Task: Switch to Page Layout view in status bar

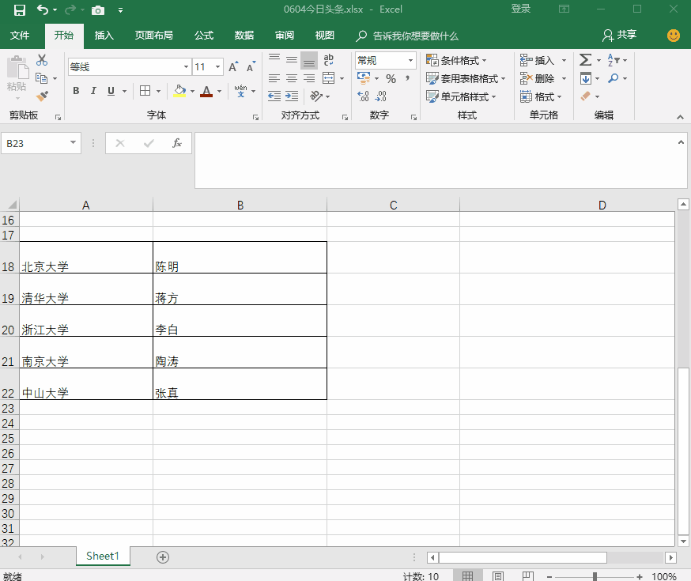Action: (x=498, y=575)
